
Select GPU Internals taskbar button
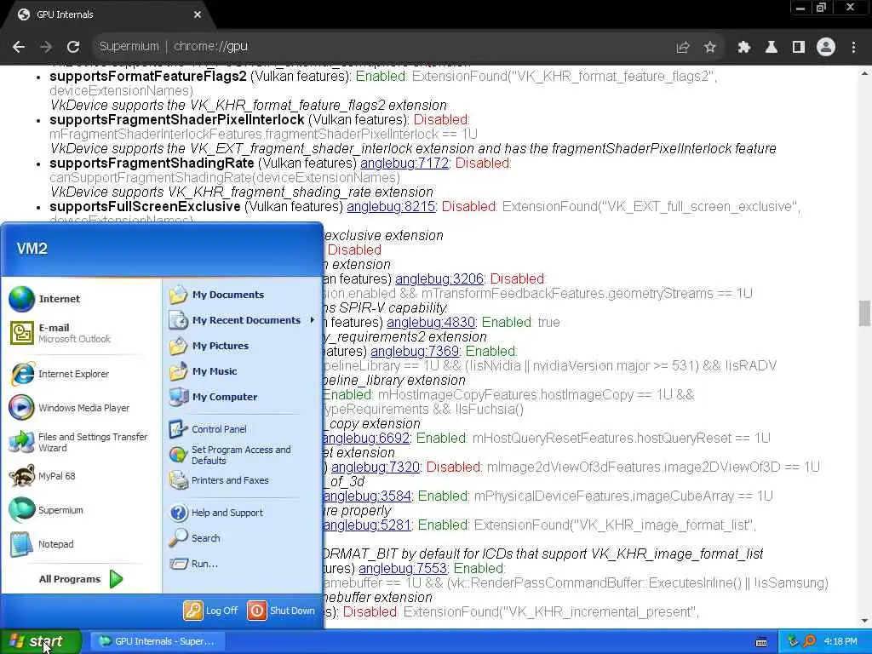click(158, 641)
